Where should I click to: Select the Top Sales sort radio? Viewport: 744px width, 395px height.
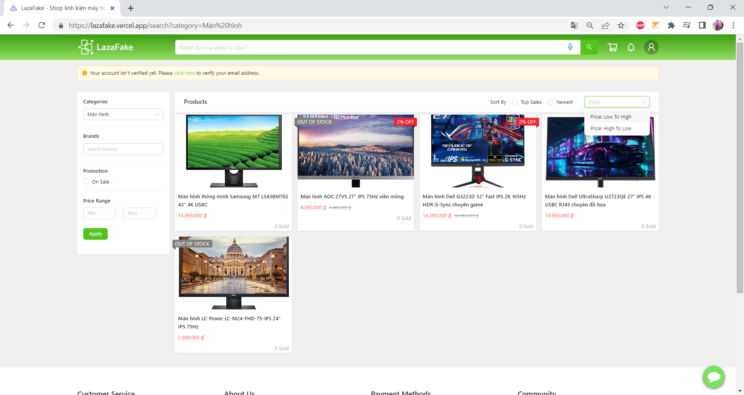click(x=515, y=102)
